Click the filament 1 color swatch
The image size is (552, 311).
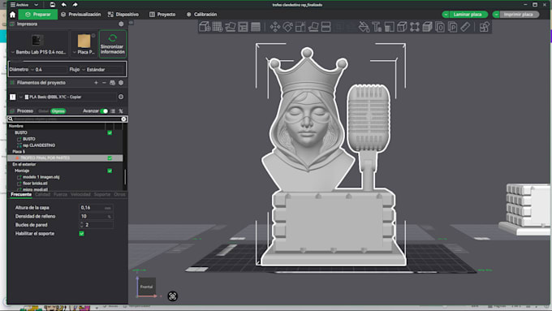click(x=13, y=97)
